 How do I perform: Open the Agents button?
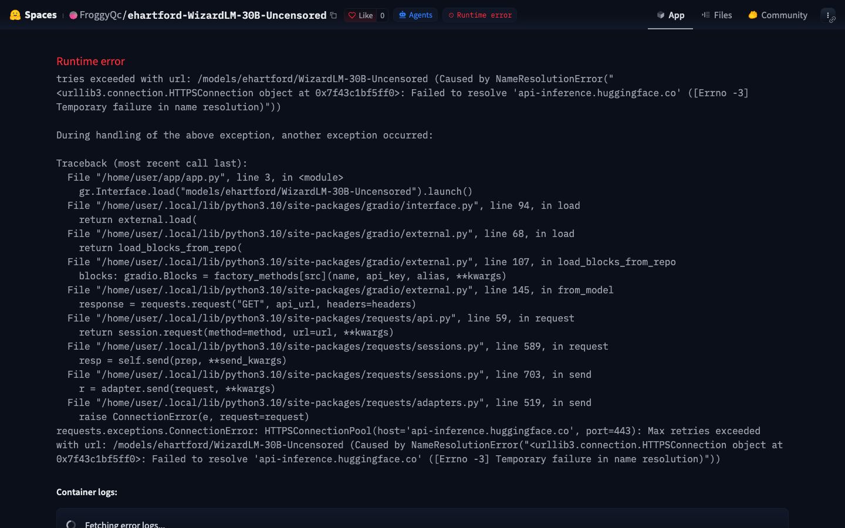(415, 15)
